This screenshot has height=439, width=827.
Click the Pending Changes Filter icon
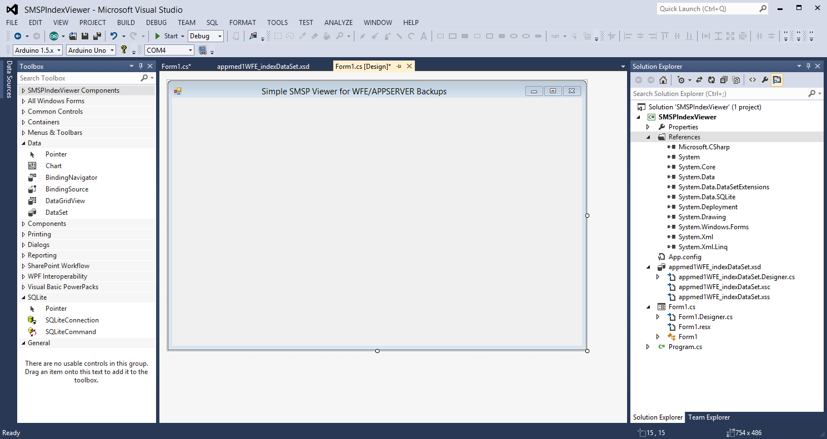[681, 80]
